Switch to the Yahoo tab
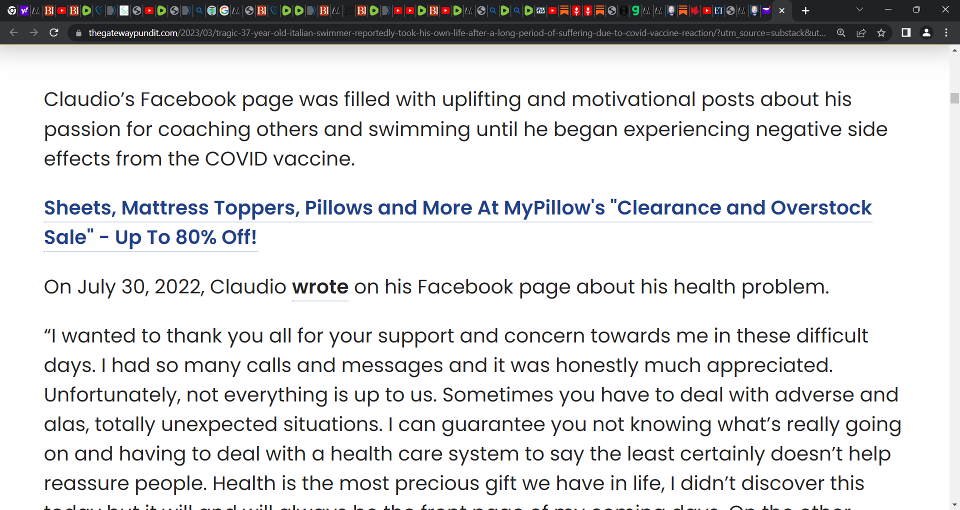The height and width of the screenshot is (510, 960). (x=24, y=10)
